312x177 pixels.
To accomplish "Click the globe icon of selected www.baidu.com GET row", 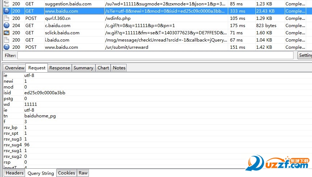I will [7, 11].
